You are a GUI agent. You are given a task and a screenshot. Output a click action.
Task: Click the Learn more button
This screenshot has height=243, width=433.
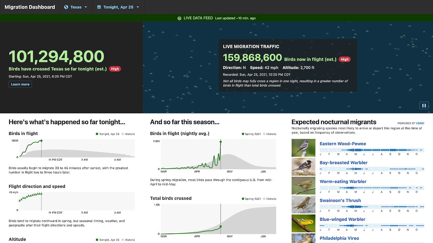[20, 84]
